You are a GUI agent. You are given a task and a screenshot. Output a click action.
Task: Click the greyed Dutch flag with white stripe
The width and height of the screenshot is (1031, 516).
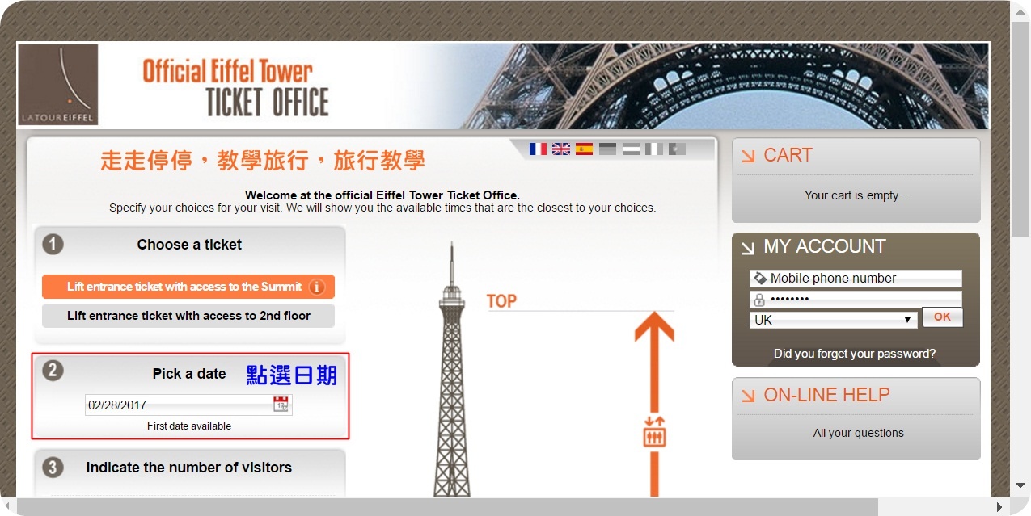click(631, 149)
